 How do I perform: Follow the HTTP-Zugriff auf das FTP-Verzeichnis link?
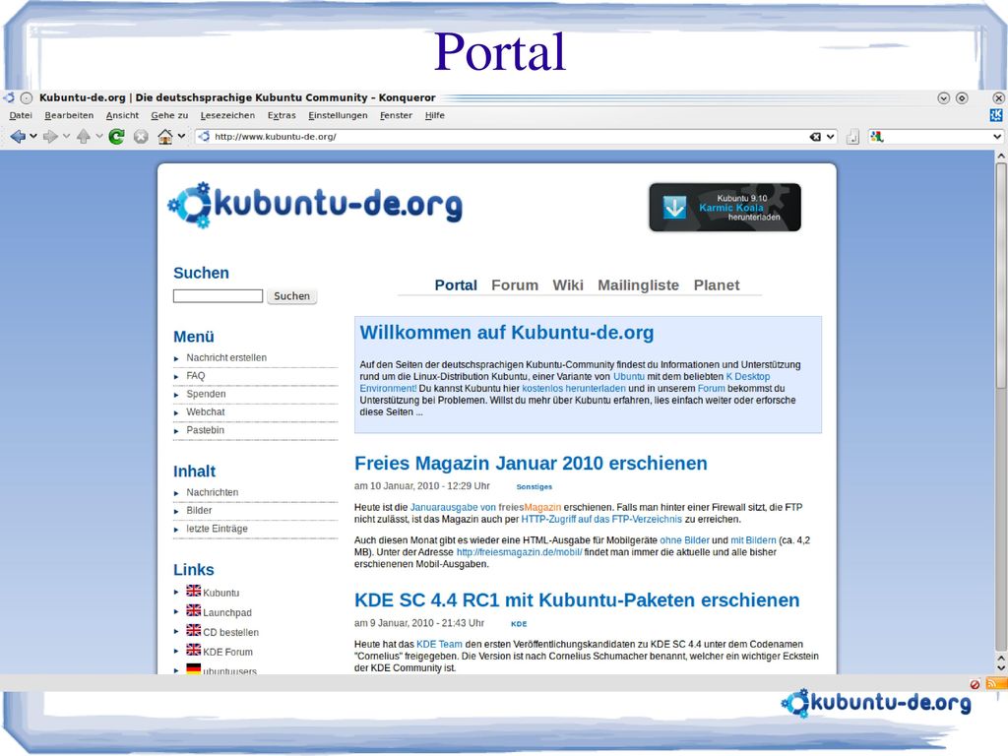click(x=601, y=520)
